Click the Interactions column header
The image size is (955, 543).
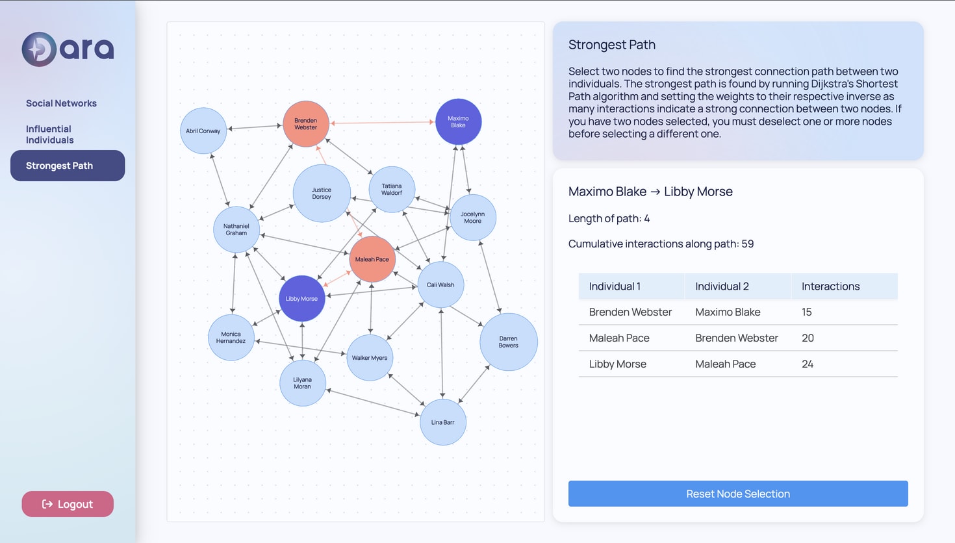830,286
